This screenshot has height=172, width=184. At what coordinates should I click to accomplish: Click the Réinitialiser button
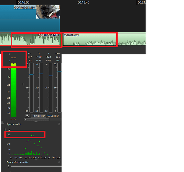pos(39,116)
